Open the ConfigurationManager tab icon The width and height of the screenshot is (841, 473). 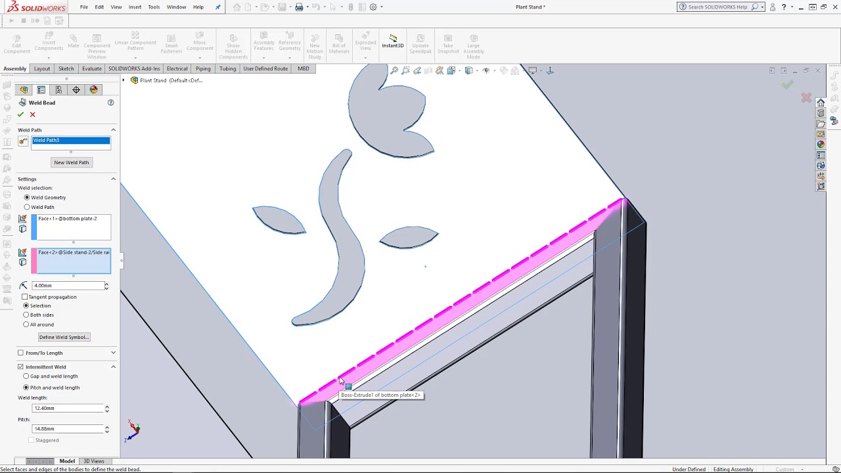58,89
